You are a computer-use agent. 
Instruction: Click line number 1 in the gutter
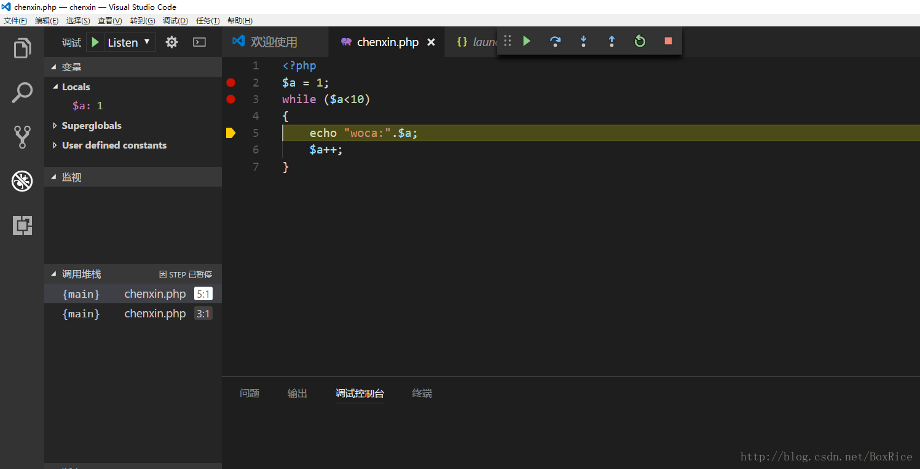coord(256,66)
